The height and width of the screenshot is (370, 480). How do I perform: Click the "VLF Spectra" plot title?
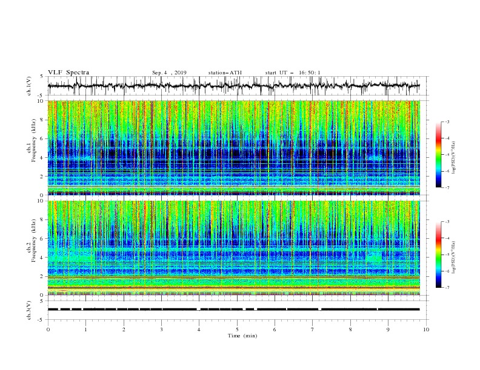pyautogui.click(x=68, y=73)
